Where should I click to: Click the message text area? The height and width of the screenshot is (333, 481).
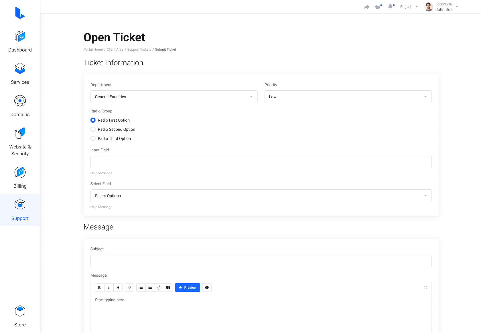(261, 313)
